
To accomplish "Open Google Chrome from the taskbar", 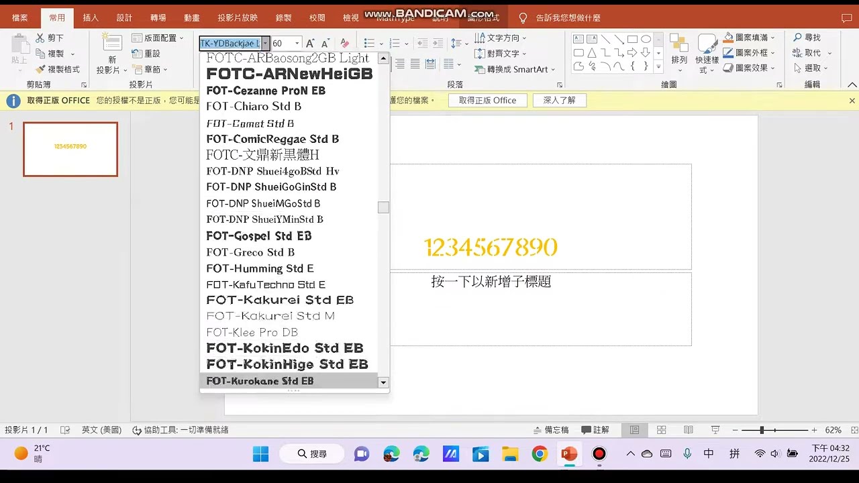I will tap(540, 454).
